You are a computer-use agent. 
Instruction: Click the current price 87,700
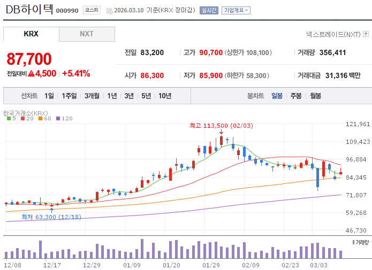click(29, 59)
